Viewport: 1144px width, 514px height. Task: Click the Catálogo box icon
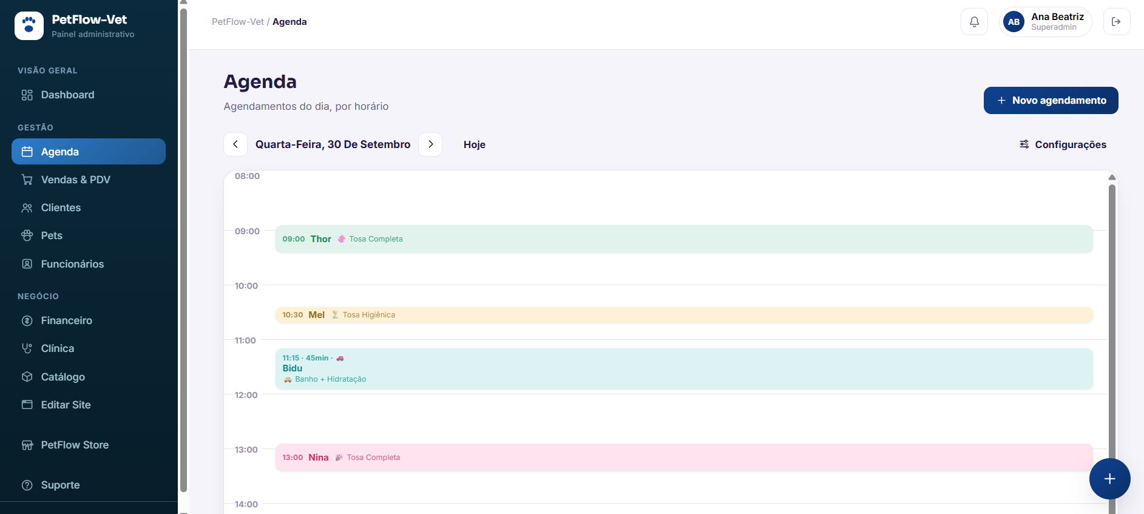(x=27, y=377)
